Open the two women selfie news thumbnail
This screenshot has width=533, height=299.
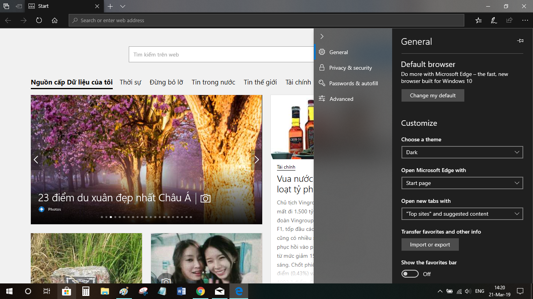point(206,258)
